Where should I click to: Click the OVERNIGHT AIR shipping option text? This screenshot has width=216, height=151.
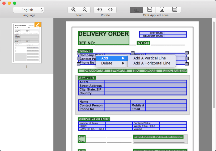click(x=95, y=71)
